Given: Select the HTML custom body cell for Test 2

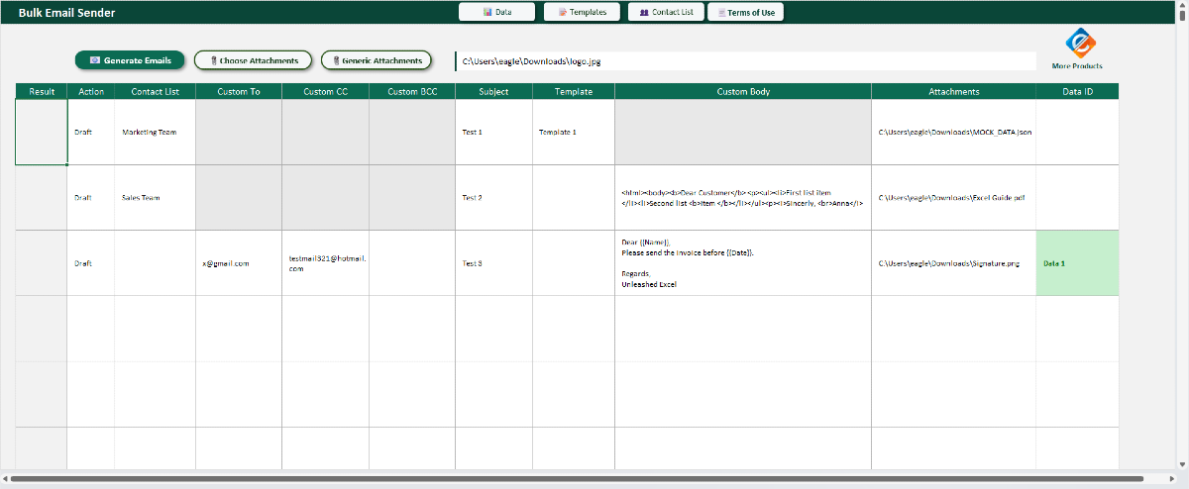Looking at the screenshot, I should (x=743, y=197).
